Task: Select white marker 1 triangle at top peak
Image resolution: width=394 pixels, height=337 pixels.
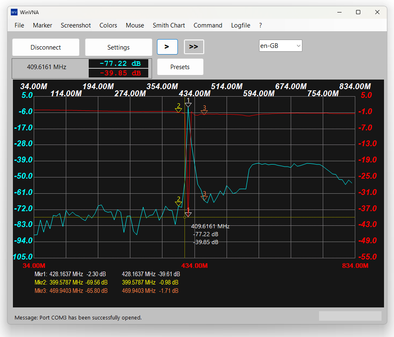Action: (188, 105)
